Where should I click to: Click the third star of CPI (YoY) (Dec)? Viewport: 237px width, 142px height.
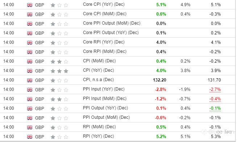coord(66,71)
